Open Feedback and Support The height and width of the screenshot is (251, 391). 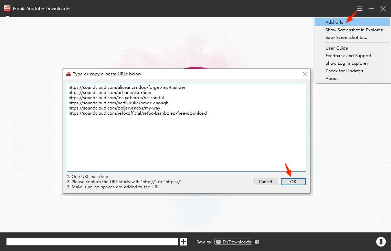coord(348,55)
